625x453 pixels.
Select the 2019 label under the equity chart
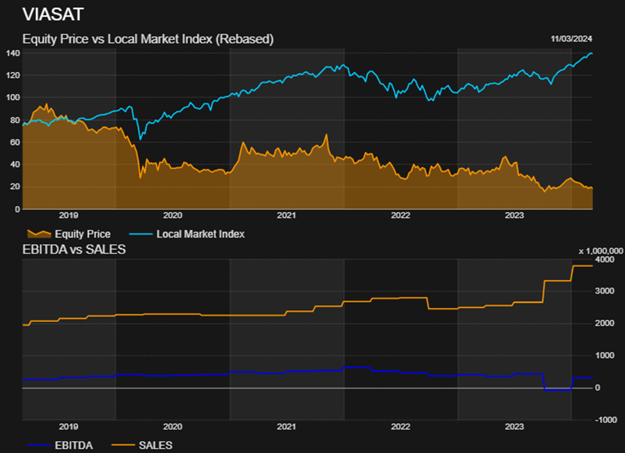(x=69, y=215)
